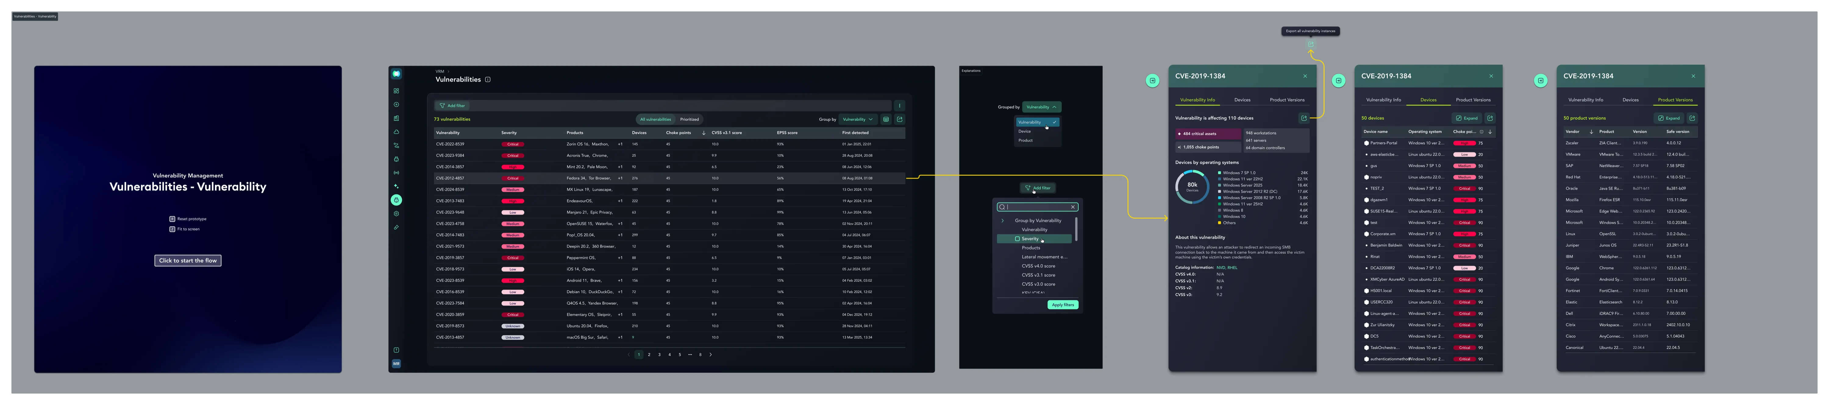
Task: Click the green collapse icon beside the 50 devices panel
Action: click(x=1339, y=81)
